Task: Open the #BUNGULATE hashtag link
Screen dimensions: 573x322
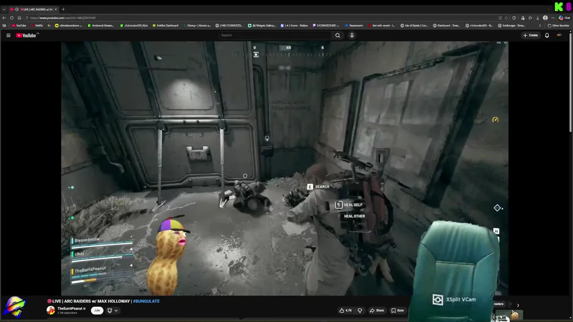Action: pos(146,301)
